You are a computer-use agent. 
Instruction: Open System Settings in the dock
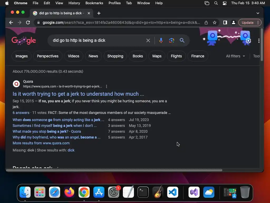[114, 192]
